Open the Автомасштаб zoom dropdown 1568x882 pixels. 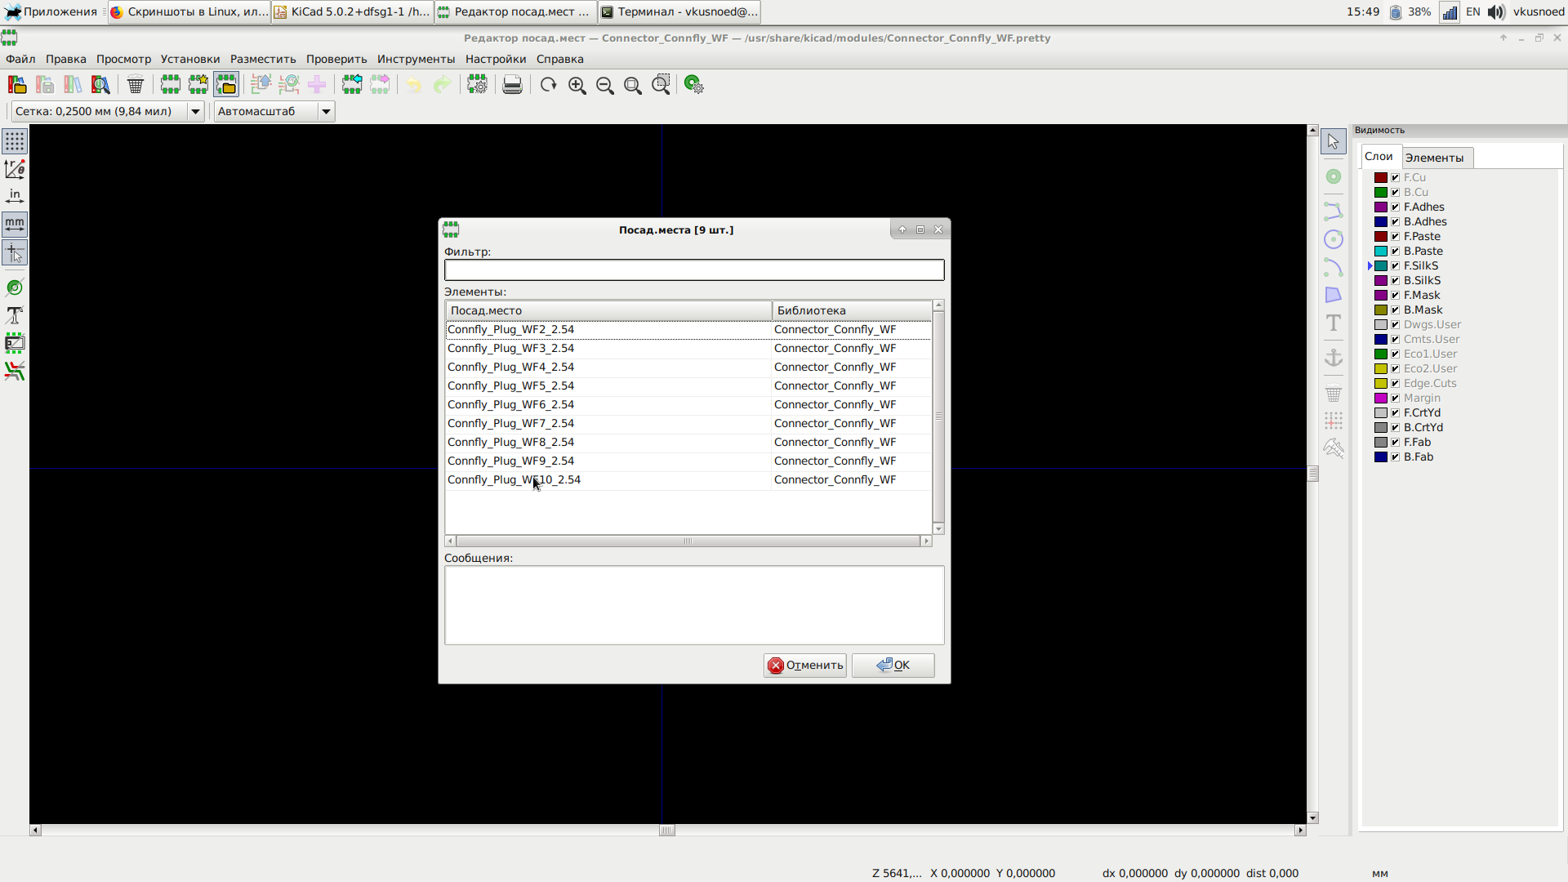pyautogui.click(x=326, y=112)
